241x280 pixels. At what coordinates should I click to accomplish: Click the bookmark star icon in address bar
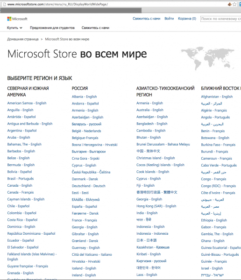tap(234, 4)
